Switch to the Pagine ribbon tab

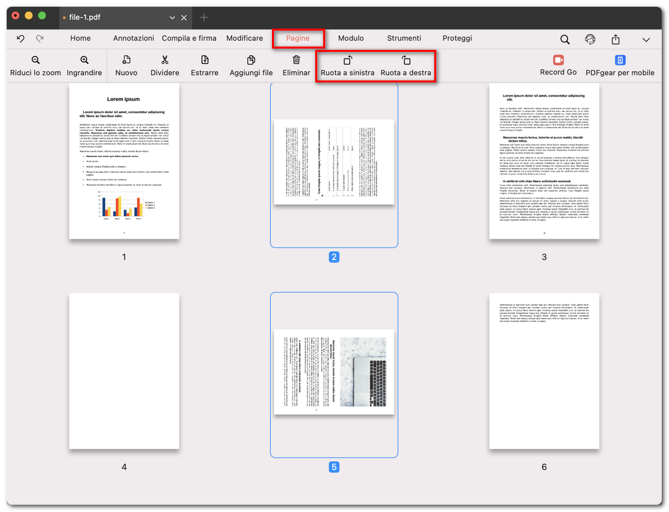[x=298, y=39]
